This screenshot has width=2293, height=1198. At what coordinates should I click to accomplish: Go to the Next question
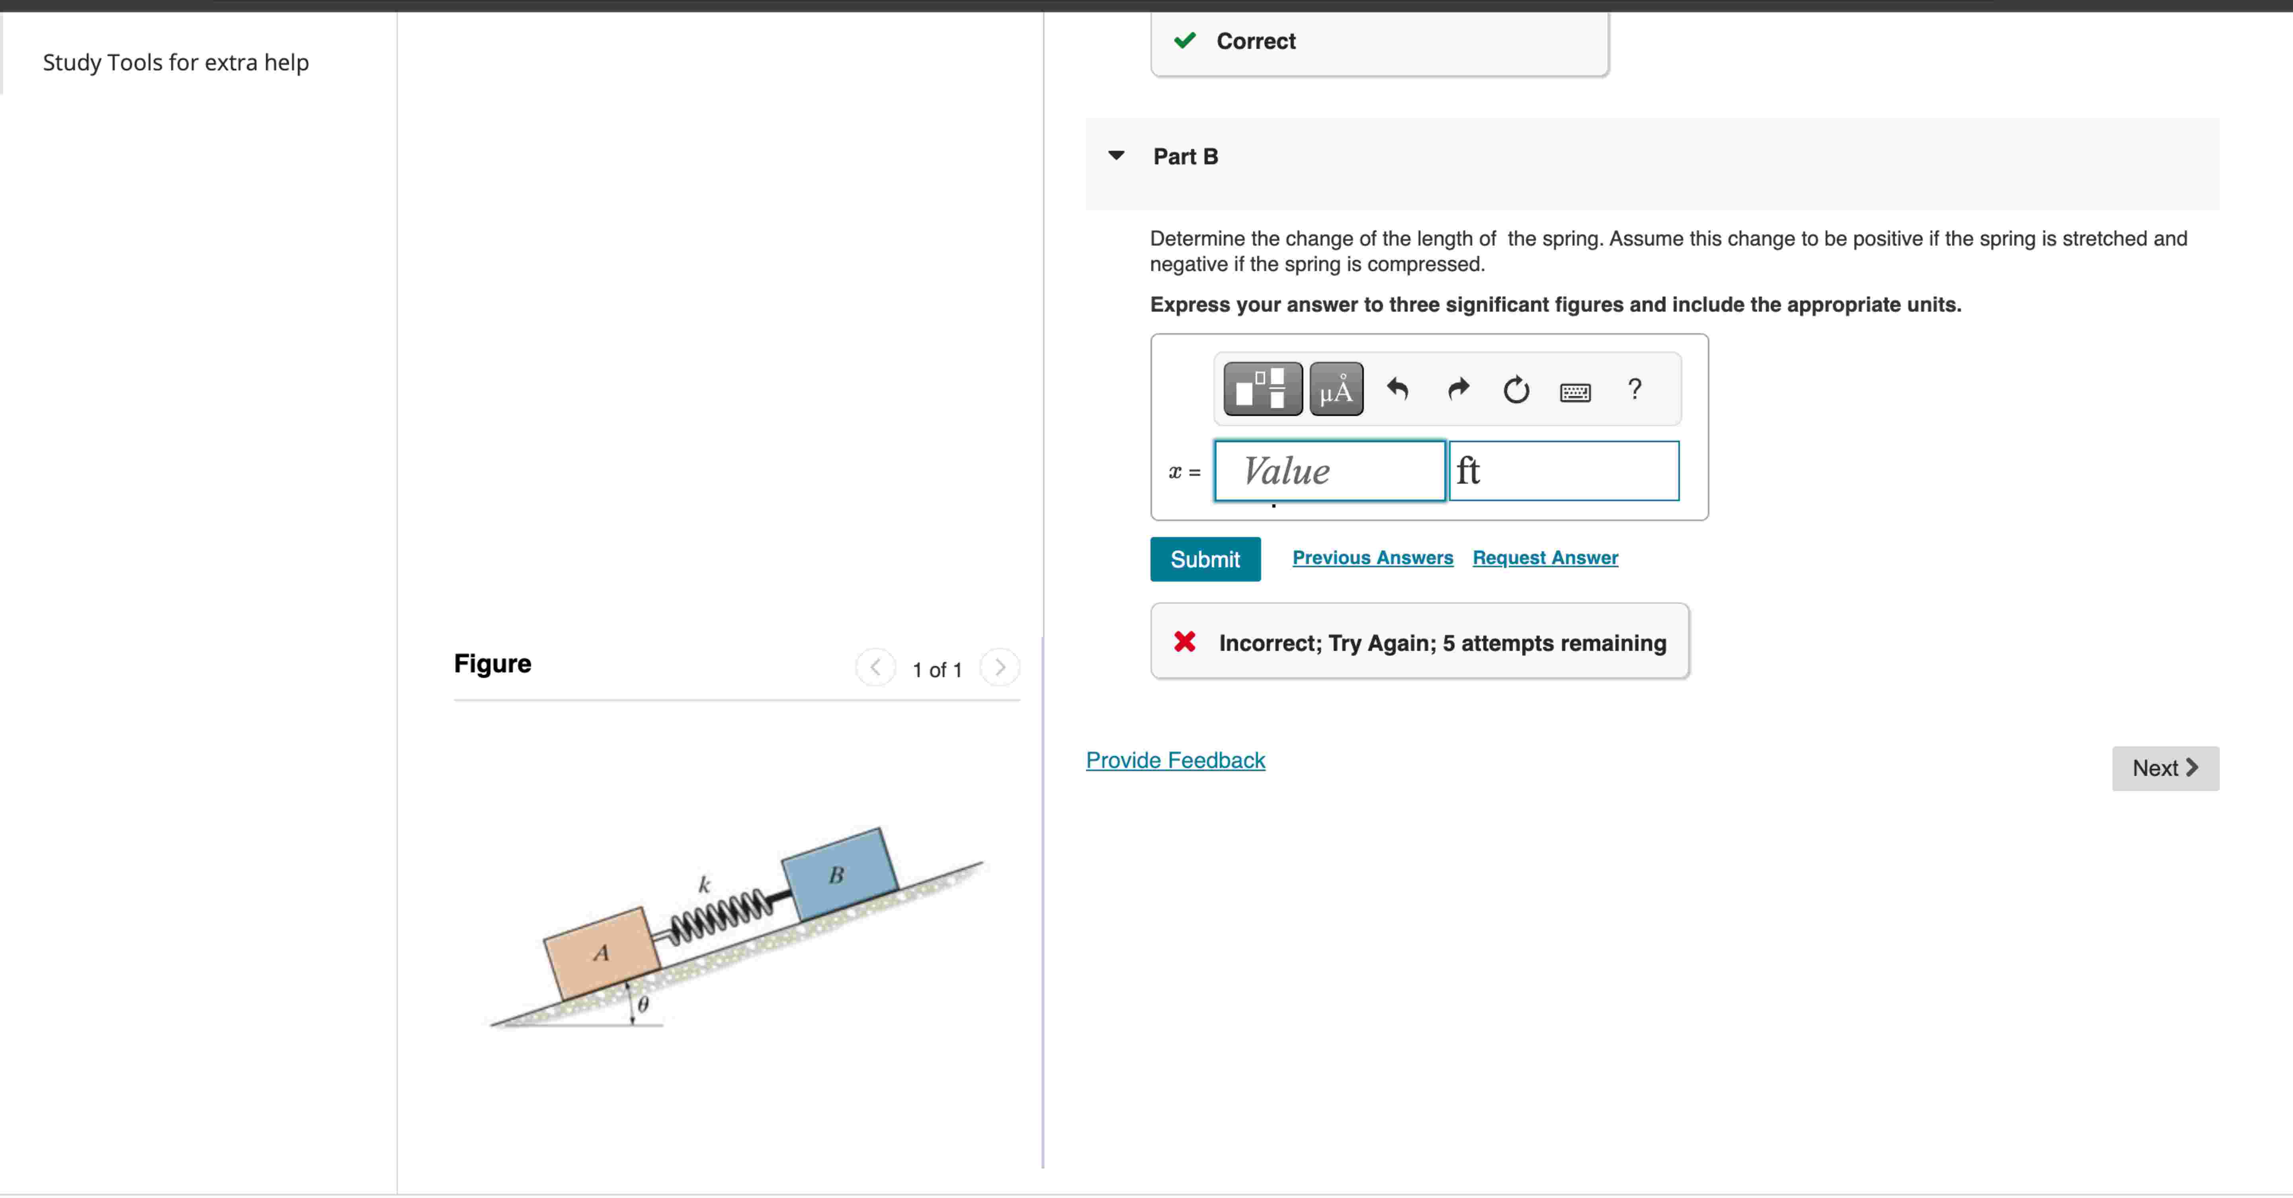click(2165, 768)
